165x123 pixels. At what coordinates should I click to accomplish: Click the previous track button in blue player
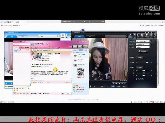click(x=7, y=83)
